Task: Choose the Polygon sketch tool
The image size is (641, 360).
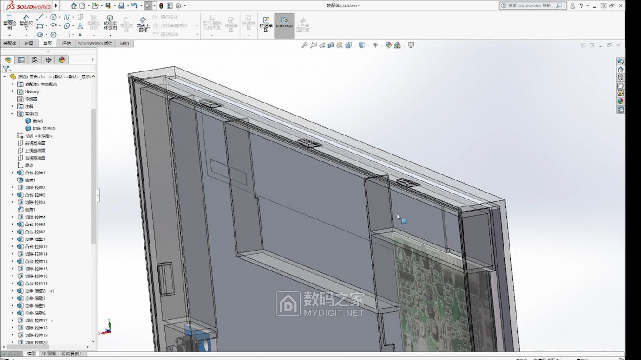Action: coord(53,35)
